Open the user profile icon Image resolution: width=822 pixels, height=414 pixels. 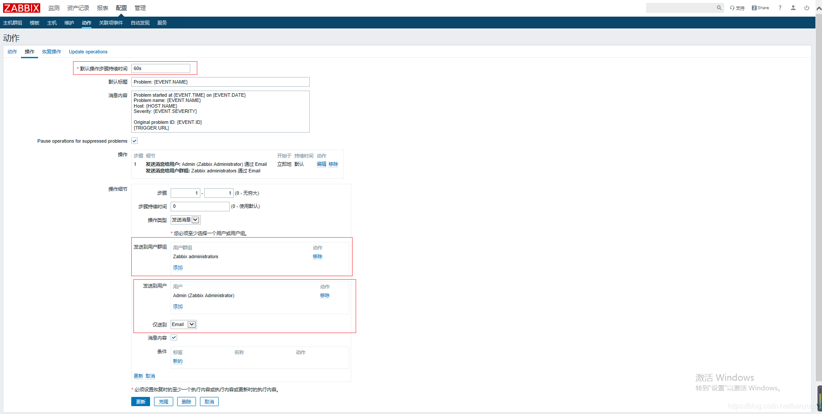[793, 8]
